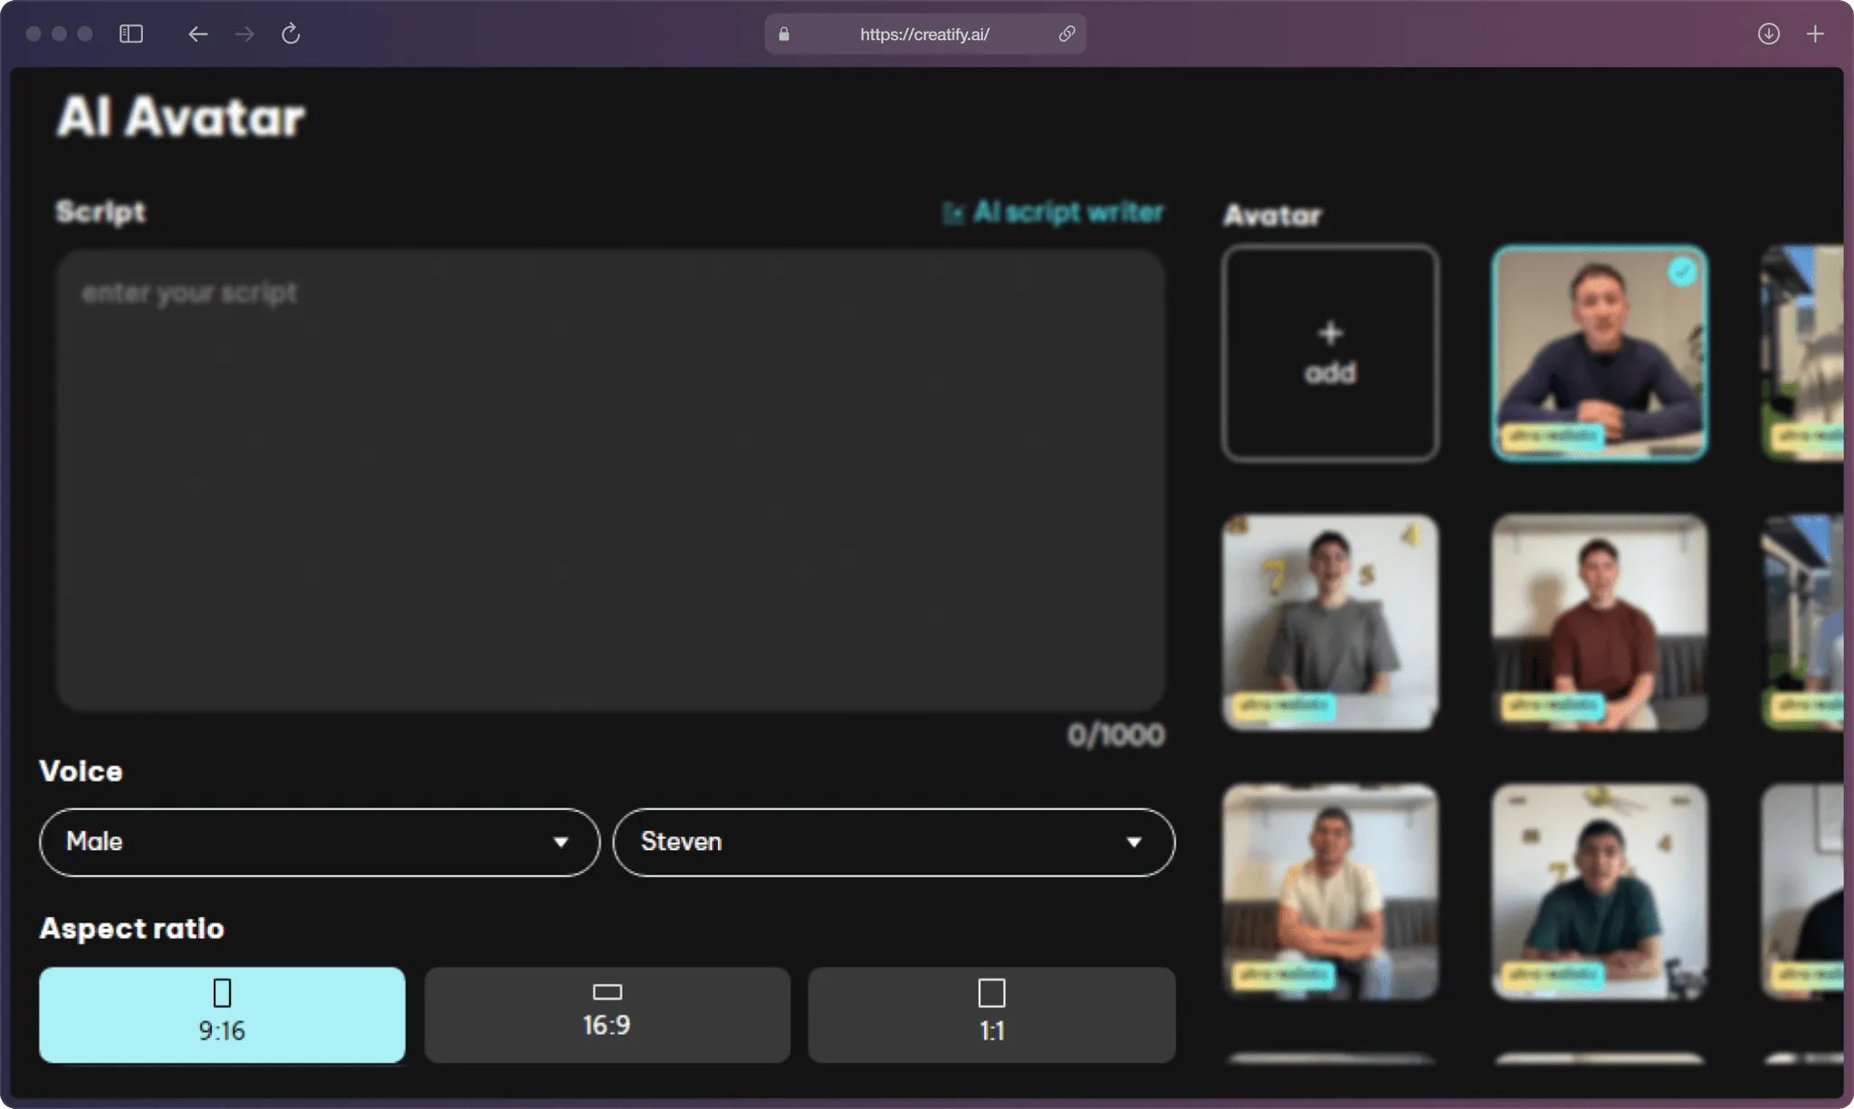Choose avatar in cream shirt with crossed arms
The width and height of the screenshot is (1854, 1109).
1330,892
